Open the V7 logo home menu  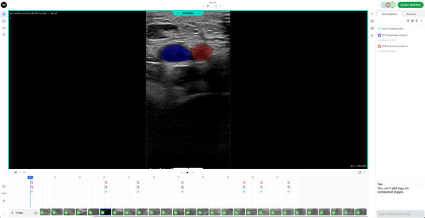coord(4,5)
